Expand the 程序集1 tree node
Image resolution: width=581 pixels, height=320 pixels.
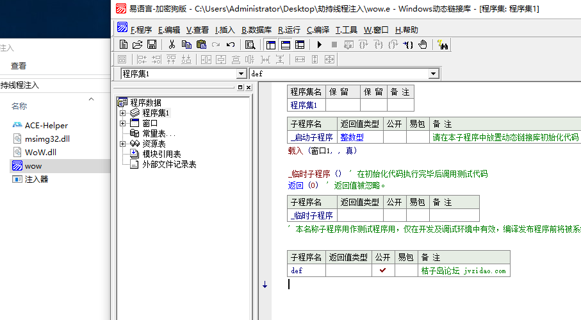coord(122,113)
